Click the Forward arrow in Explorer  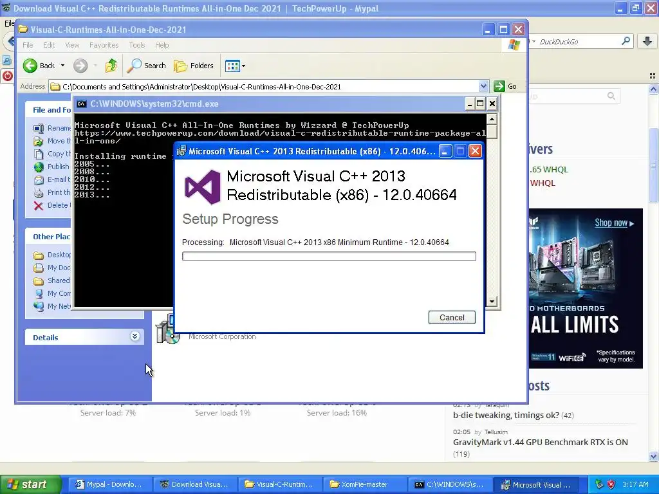click(x=80, y=66)
